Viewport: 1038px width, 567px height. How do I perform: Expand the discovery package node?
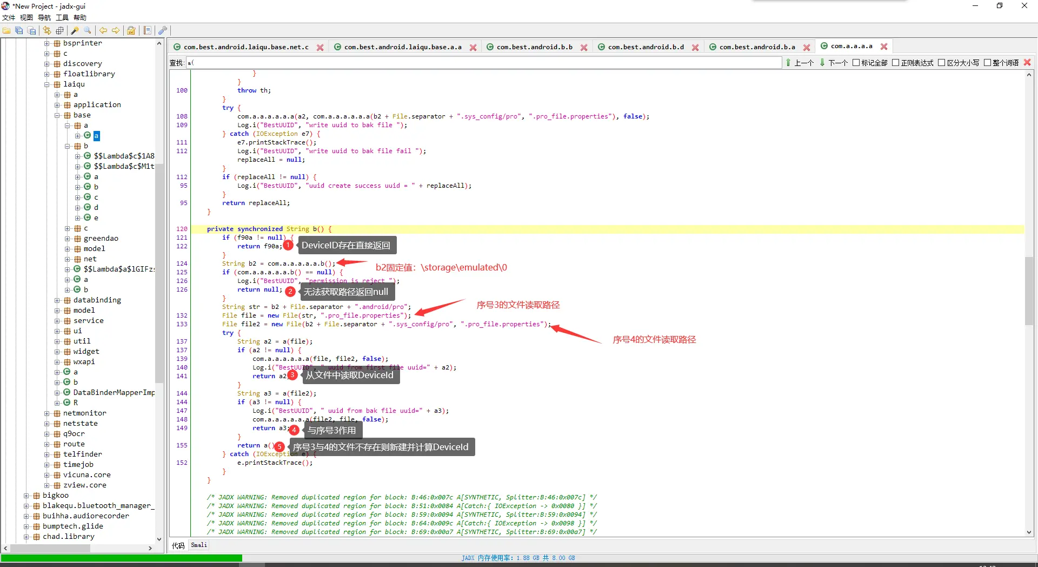point(47,64)
